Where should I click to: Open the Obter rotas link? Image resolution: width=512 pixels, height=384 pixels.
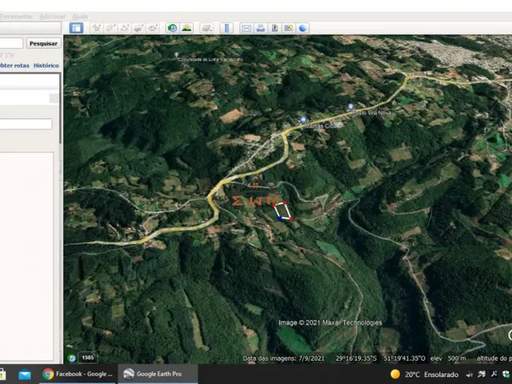(x=14, y=66)
